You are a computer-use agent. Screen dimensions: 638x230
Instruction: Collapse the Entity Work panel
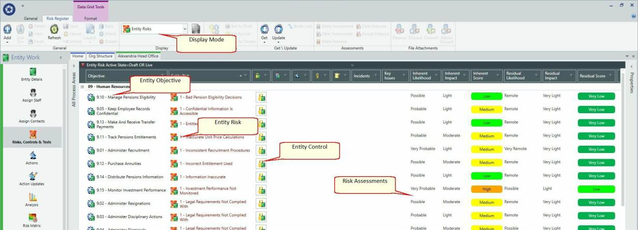61,56
